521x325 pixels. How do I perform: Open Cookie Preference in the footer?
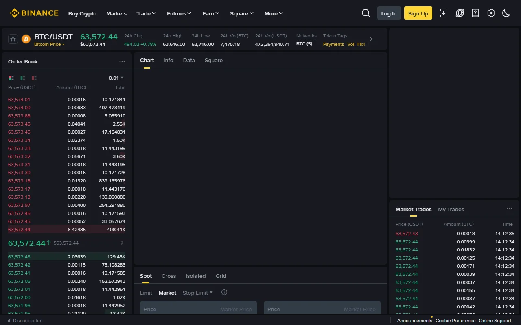tap(455, 321)
